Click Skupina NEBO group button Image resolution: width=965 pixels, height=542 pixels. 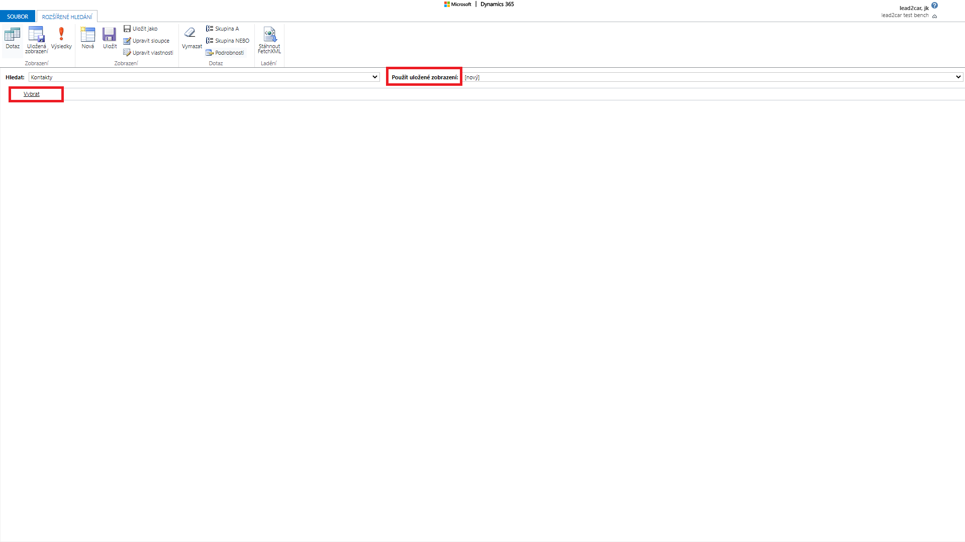pos(228,41)
